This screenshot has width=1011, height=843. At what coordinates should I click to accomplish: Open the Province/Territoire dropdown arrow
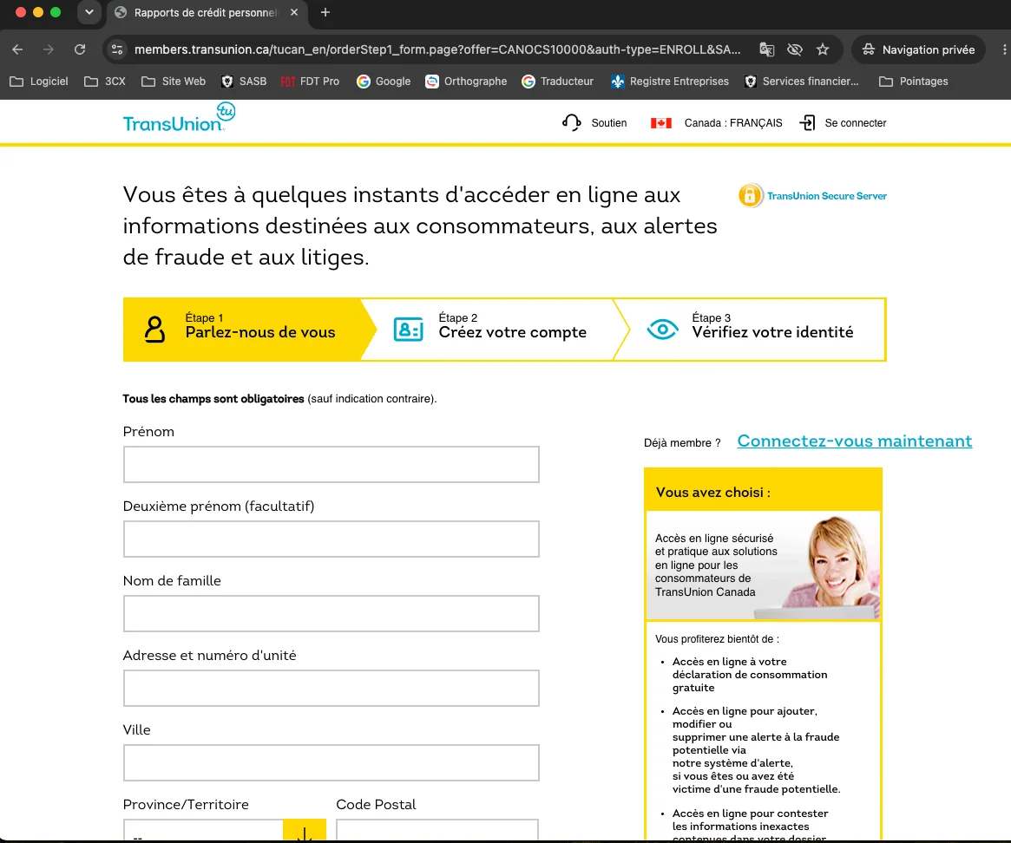click(305, 831)
